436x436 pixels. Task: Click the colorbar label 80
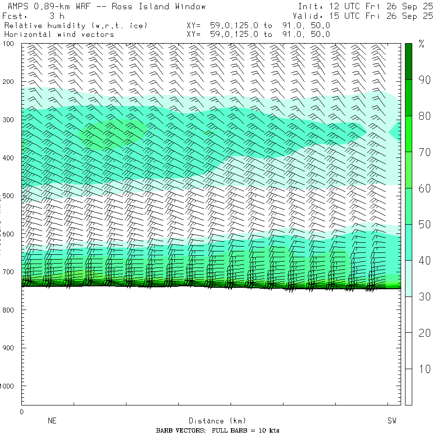424,116
